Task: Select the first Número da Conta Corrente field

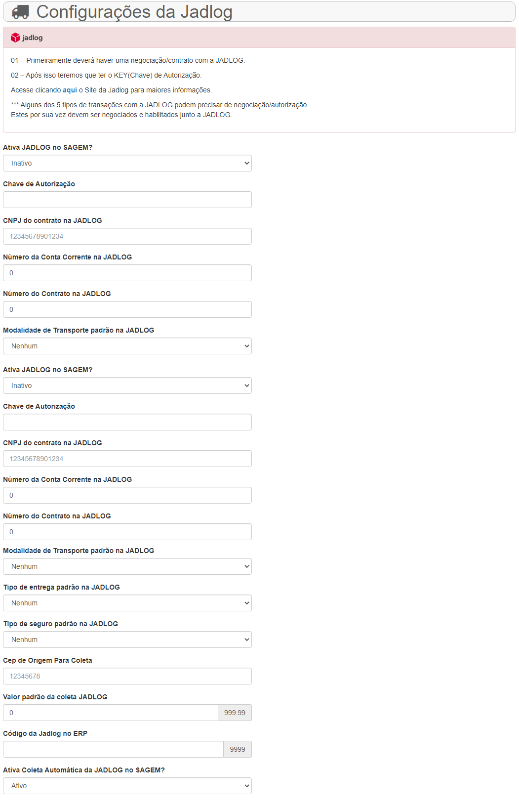Action: click(x=127, y=273)
